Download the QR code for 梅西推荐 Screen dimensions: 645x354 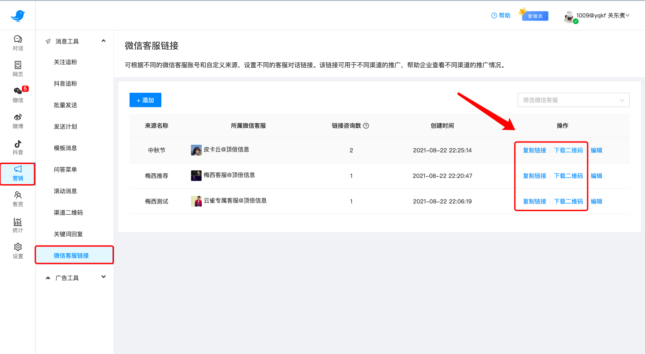pyautogui.click(x=568, y=175)
